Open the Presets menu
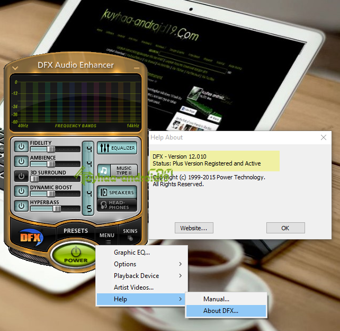The height and width of the screenshot is (331, 340). pyautogui.click(x=76, y=231)
